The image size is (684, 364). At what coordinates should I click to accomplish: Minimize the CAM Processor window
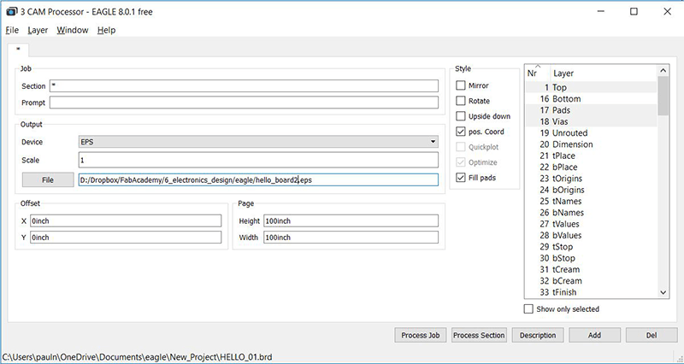tap(601, 12)
